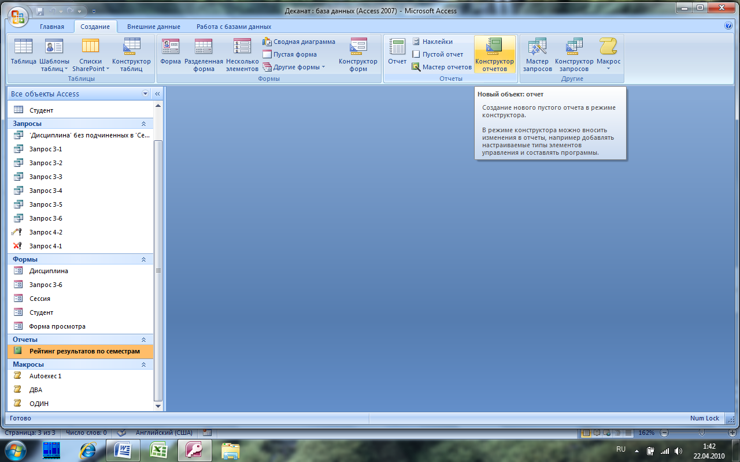Switch to the Главная tab
740x462 pixels.
pos(52,27)
